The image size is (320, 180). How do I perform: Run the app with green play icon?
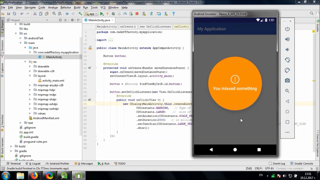(102, 14)
